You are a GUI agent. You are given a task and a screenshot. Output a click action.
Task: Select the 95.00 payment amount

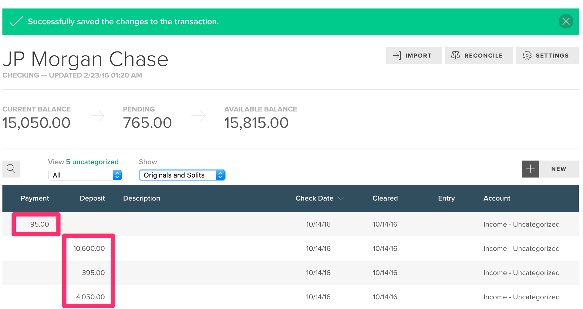(39, 224)
